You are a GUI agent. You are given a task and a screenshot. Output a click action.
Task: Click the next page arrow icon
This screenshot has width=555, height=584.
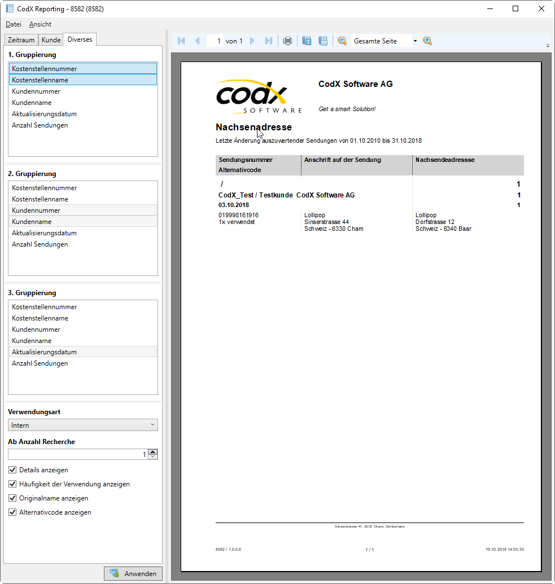pyautogui.click(x=252, y=41)
